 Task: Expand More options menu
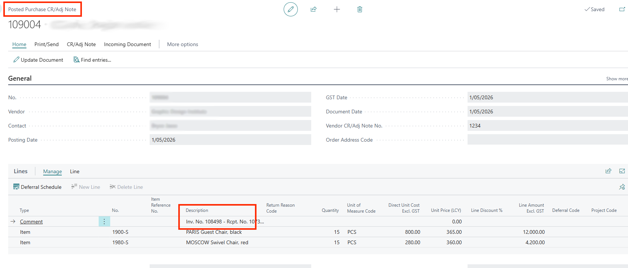[x=182, y=44]
